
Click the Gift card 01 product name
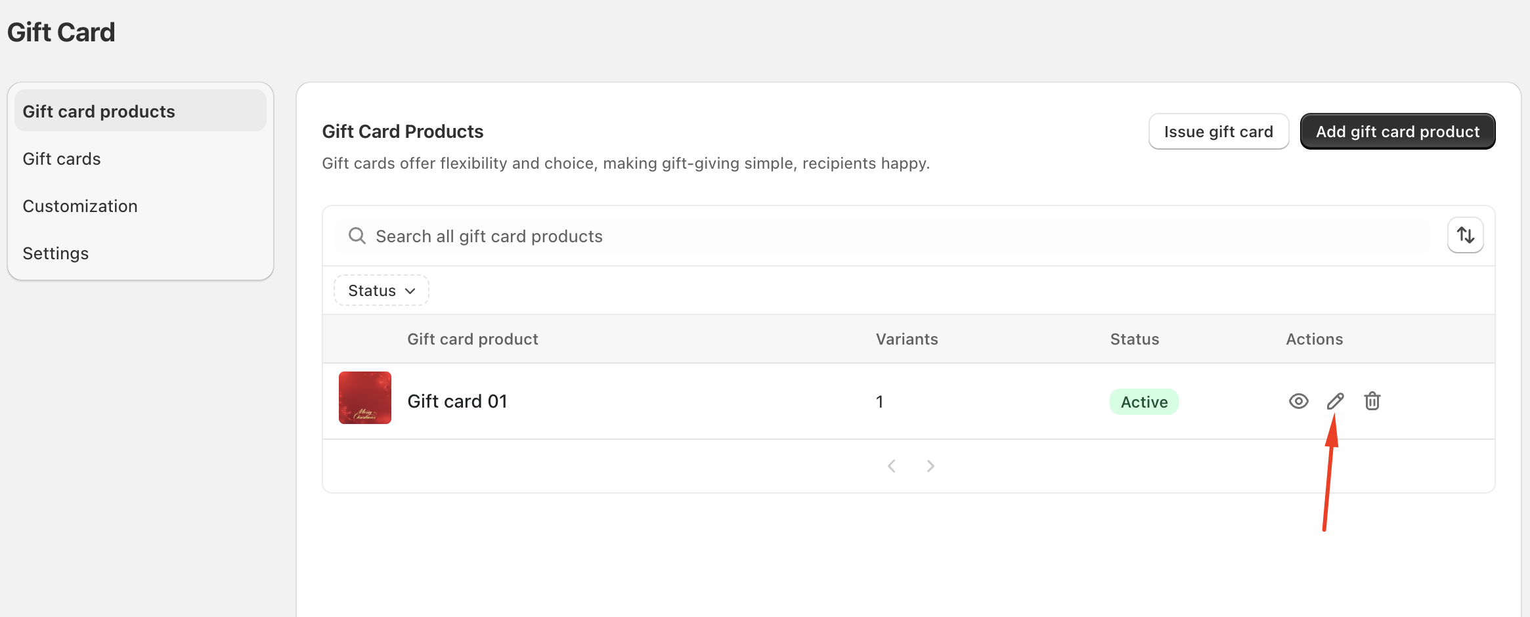click(x=457, y=401)
